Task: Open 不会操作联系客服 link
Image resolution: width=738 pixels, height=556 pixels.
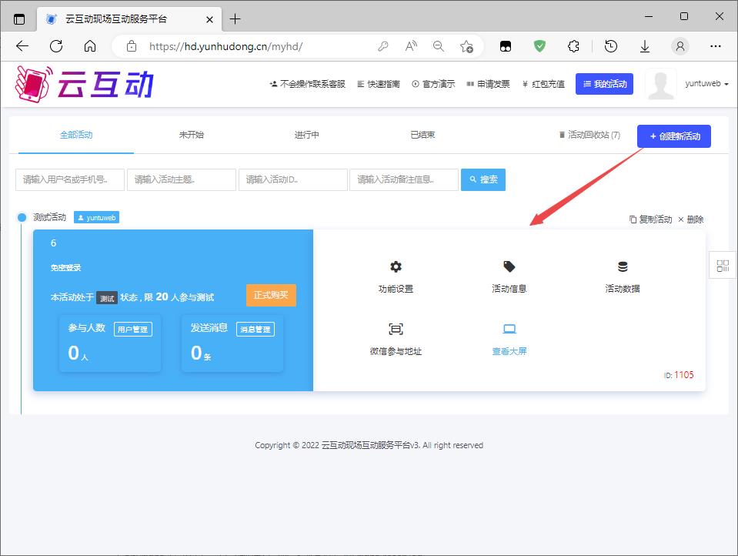Action: click(x=307, y=84)
